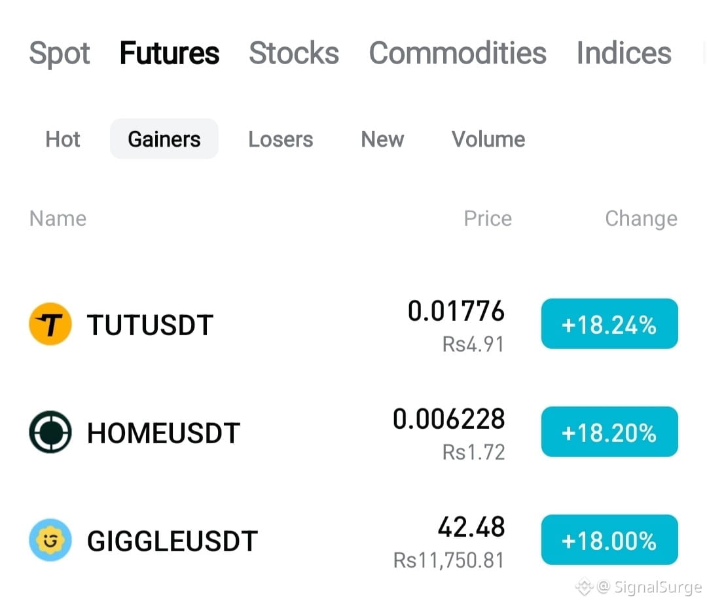Toggle the +18.00% change badge
Screen dimensions: 707x603
coord(609,540)
